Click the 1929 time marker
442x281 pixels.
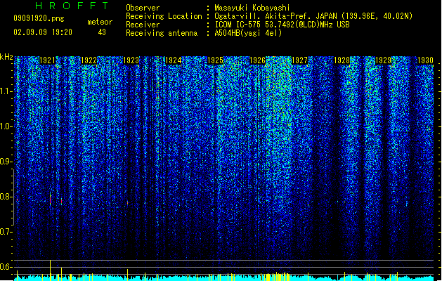coord(384,60)
